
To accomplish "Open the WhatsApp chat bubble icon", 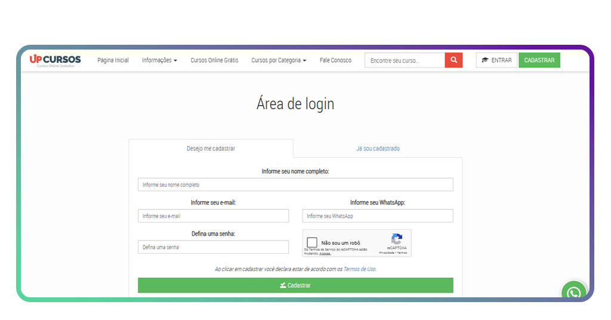I will point(573,293).
